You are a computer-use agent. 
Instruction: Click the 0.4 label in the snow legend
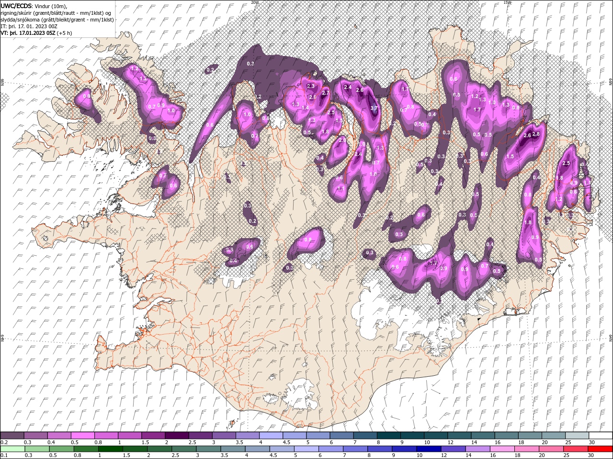tap(51, 442)
